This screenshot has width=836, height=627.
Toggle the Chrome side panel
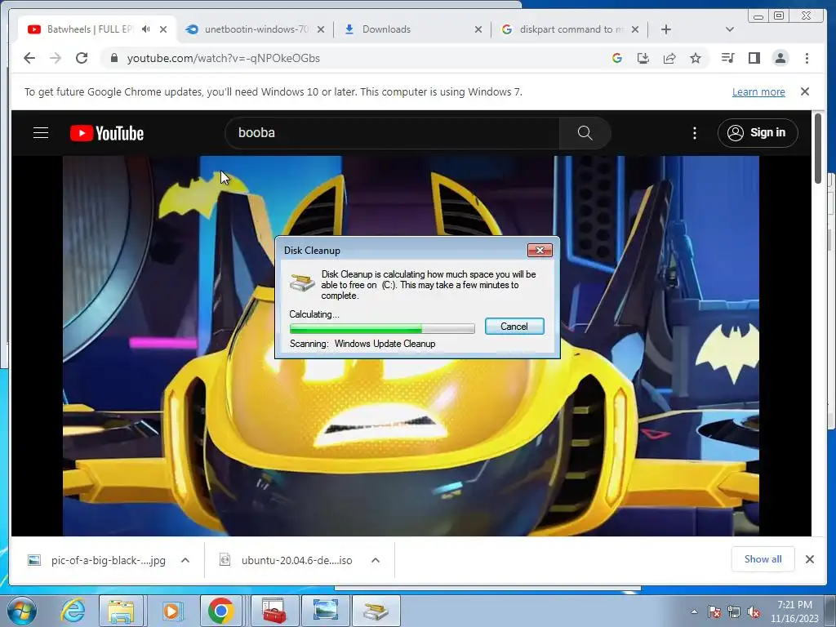coord(754,58)
